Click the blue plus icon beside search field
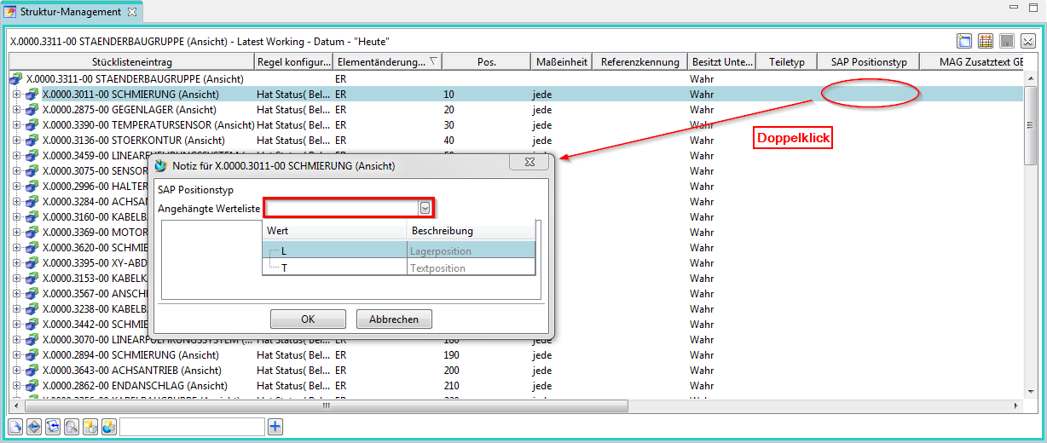 coord(275,426)
